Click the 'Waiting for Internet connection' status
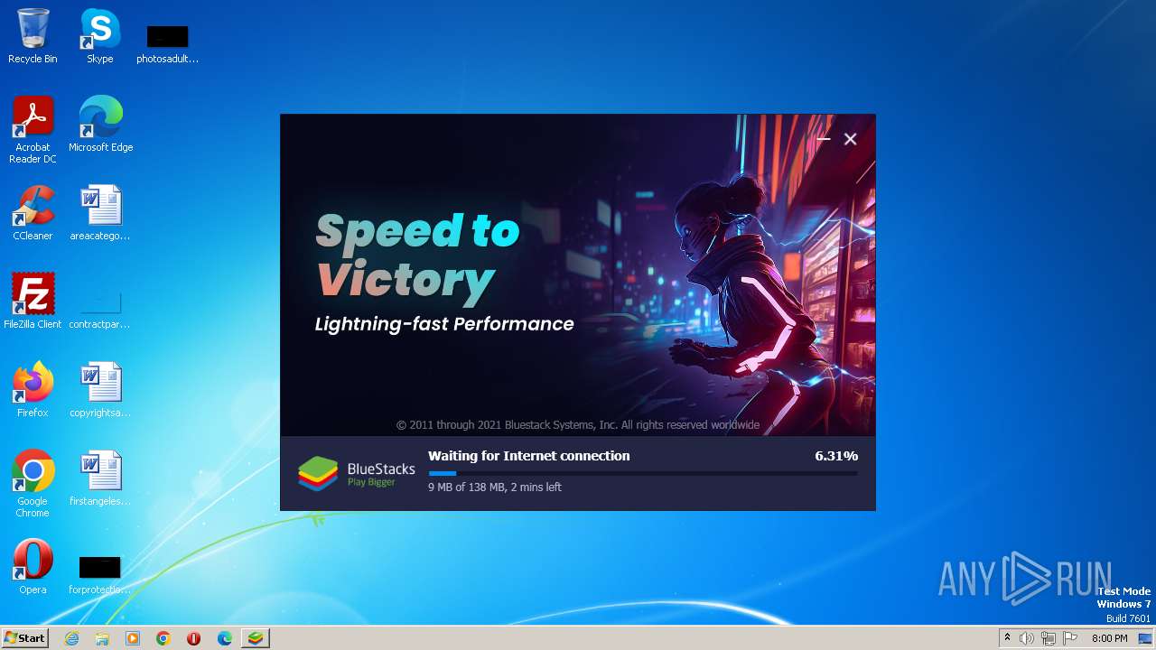This screenshot has height=650, width=1156. coord(529,456)
